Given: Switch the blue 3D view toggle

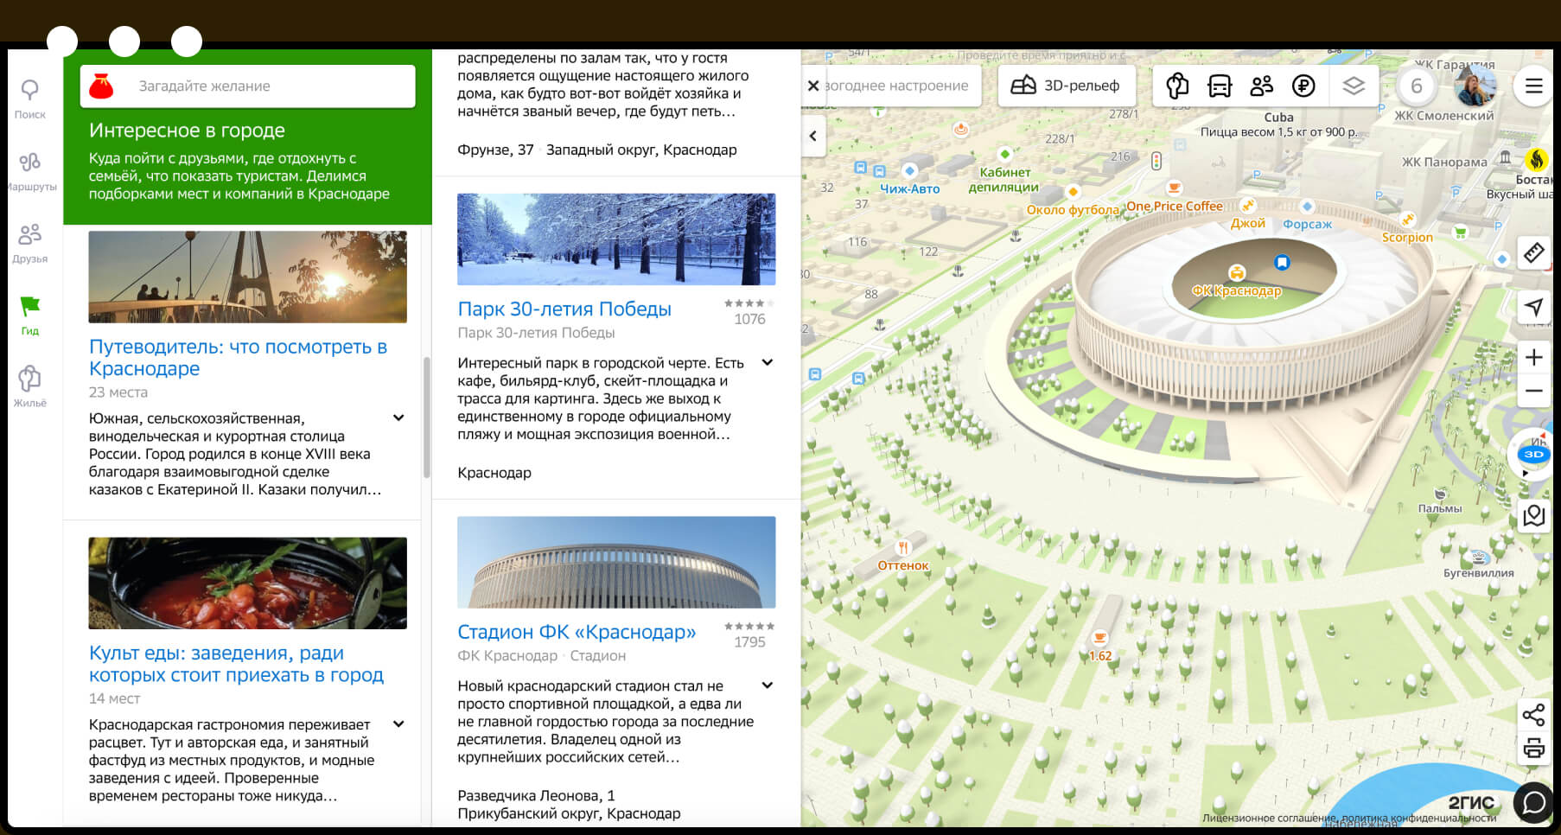Looking at the screenshot, I should pos(1533,454).
